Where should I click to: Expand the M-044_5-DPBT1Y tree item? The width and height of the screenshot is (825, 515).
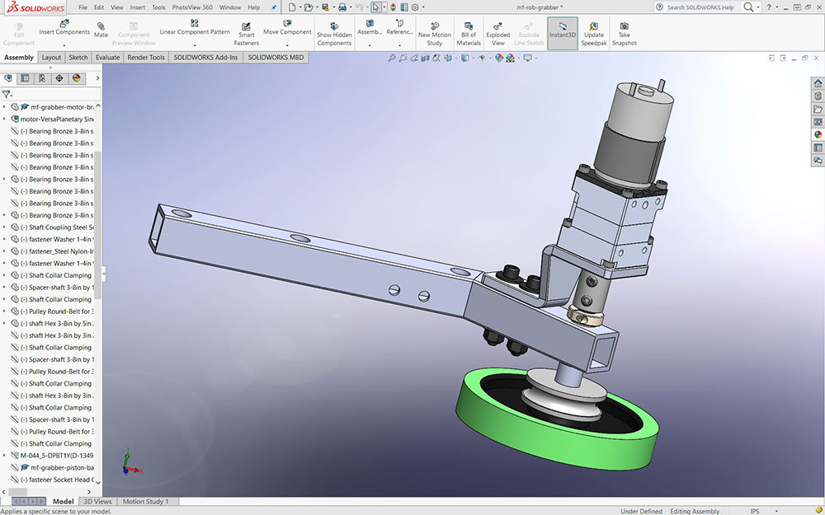[5, 456]
